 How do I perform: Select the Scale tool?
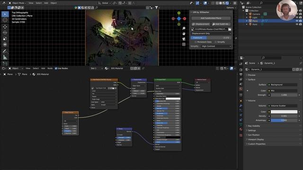pos(5,39)
